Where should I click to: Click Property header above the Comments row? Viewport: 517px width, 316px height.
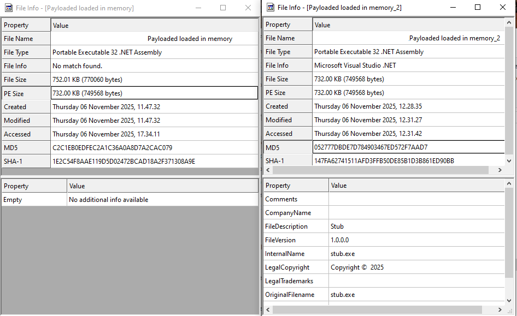296,186
